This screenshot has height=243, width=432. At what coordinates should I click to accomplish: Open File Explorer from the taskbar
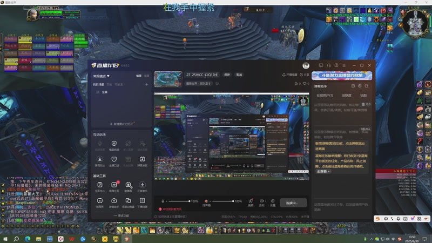coord(38,239)
